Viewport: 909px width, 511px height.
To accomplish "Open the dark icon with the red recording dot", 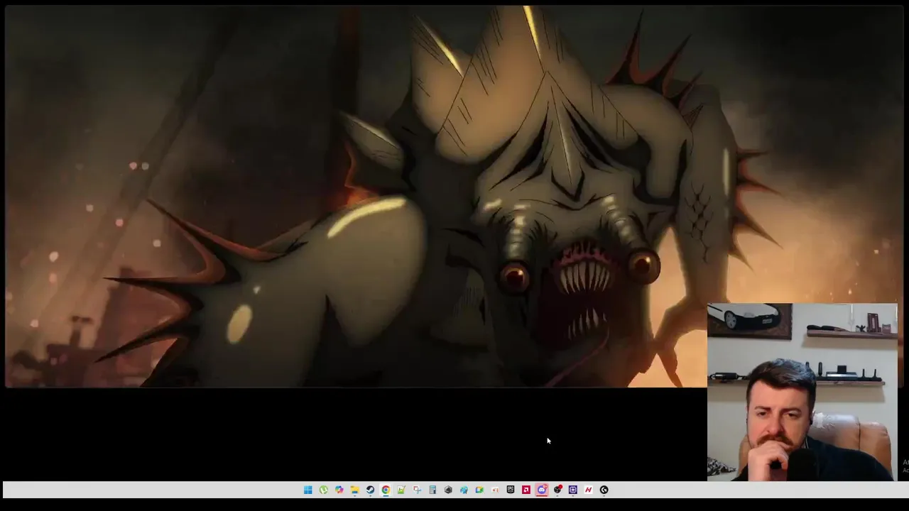I will click(557, 490).
